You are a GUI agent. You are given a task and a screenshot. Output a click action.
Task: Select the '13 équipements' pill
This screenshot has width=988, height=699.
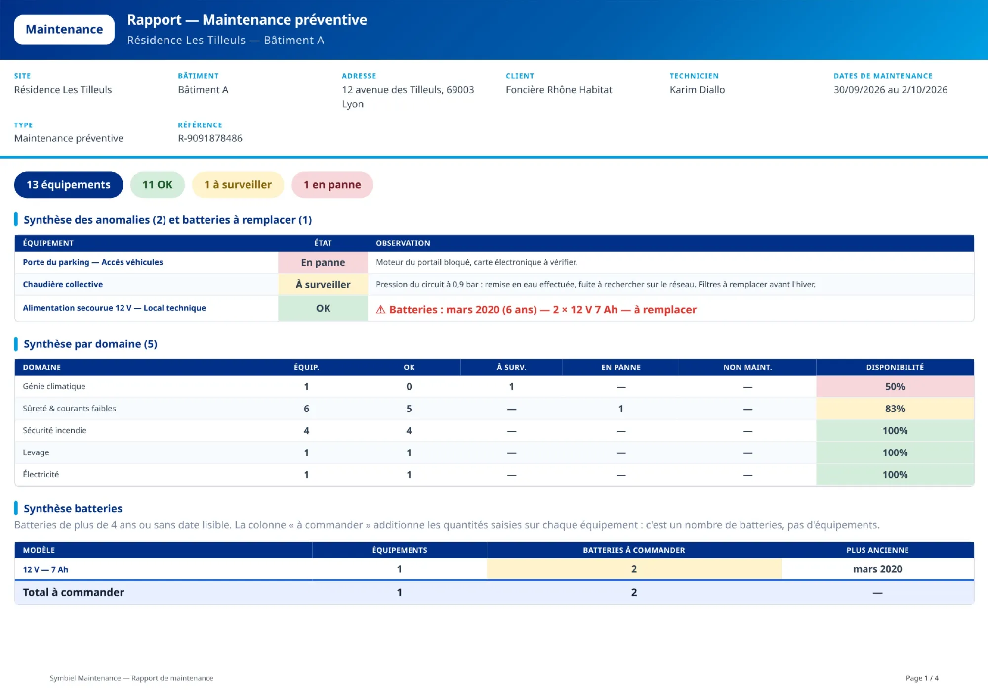[x=69, y=185]
